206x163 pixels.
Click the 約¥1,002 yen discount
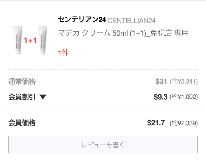(x=184, y=97)
